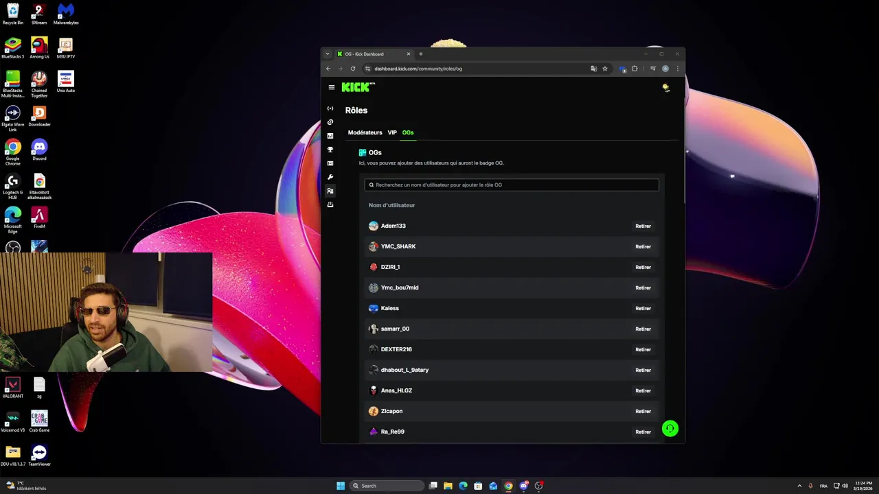Open the FiveM desktop shortcut

(x=39, y=217)
